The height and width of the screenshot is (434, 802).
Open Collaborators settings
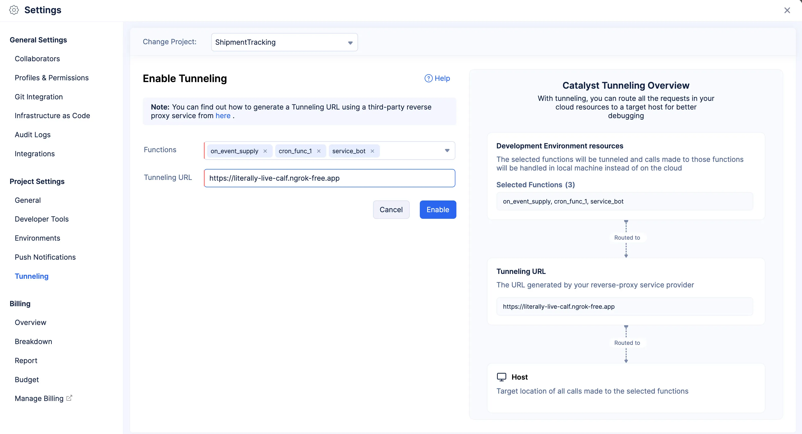coord(37,59)
